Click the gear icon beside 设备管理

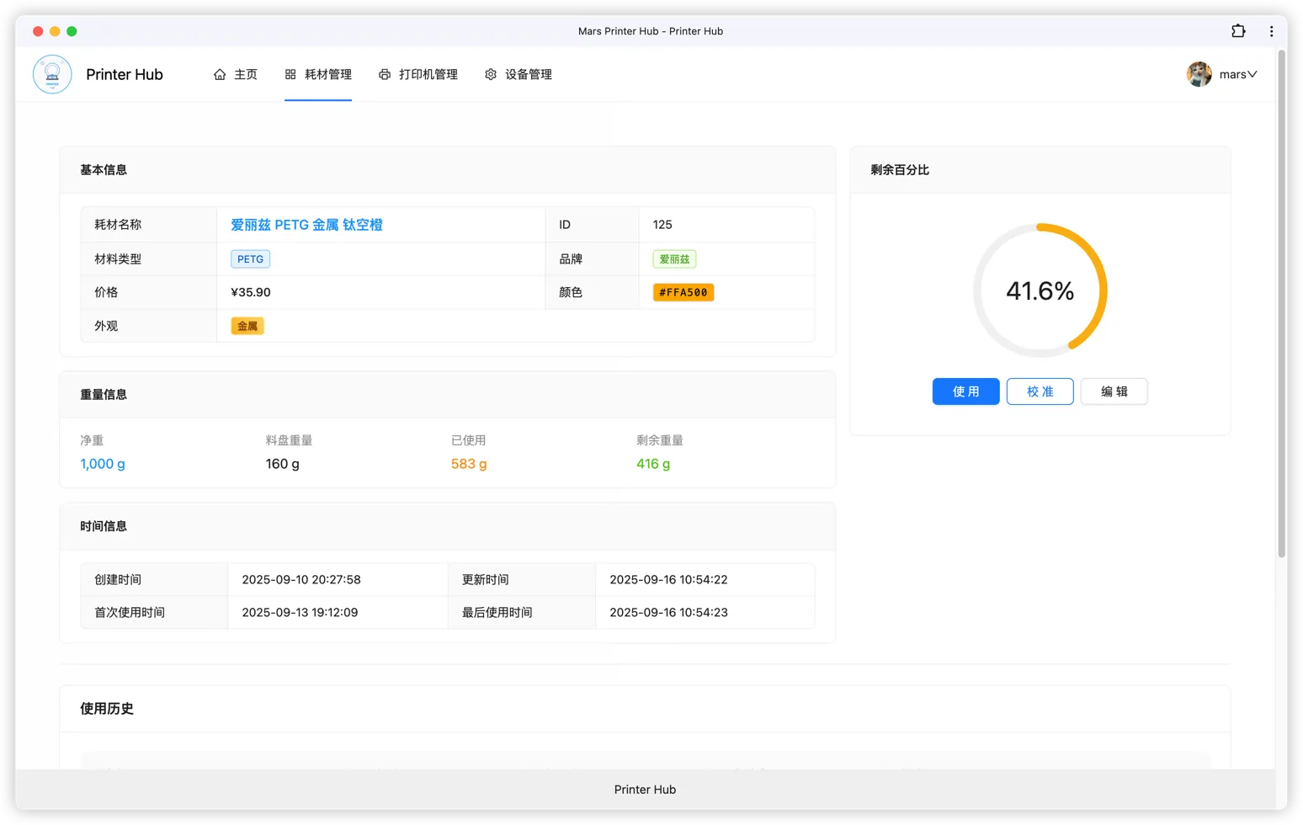(491, 75)
